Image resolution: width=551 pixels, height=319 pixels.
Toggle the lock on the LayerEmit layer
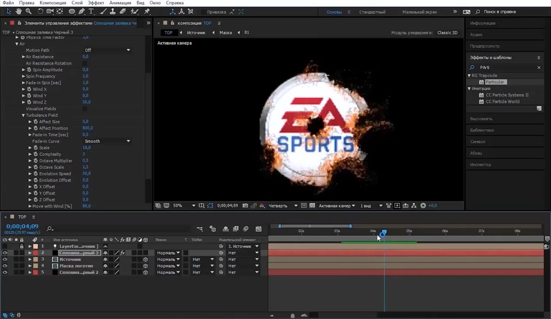21,246
